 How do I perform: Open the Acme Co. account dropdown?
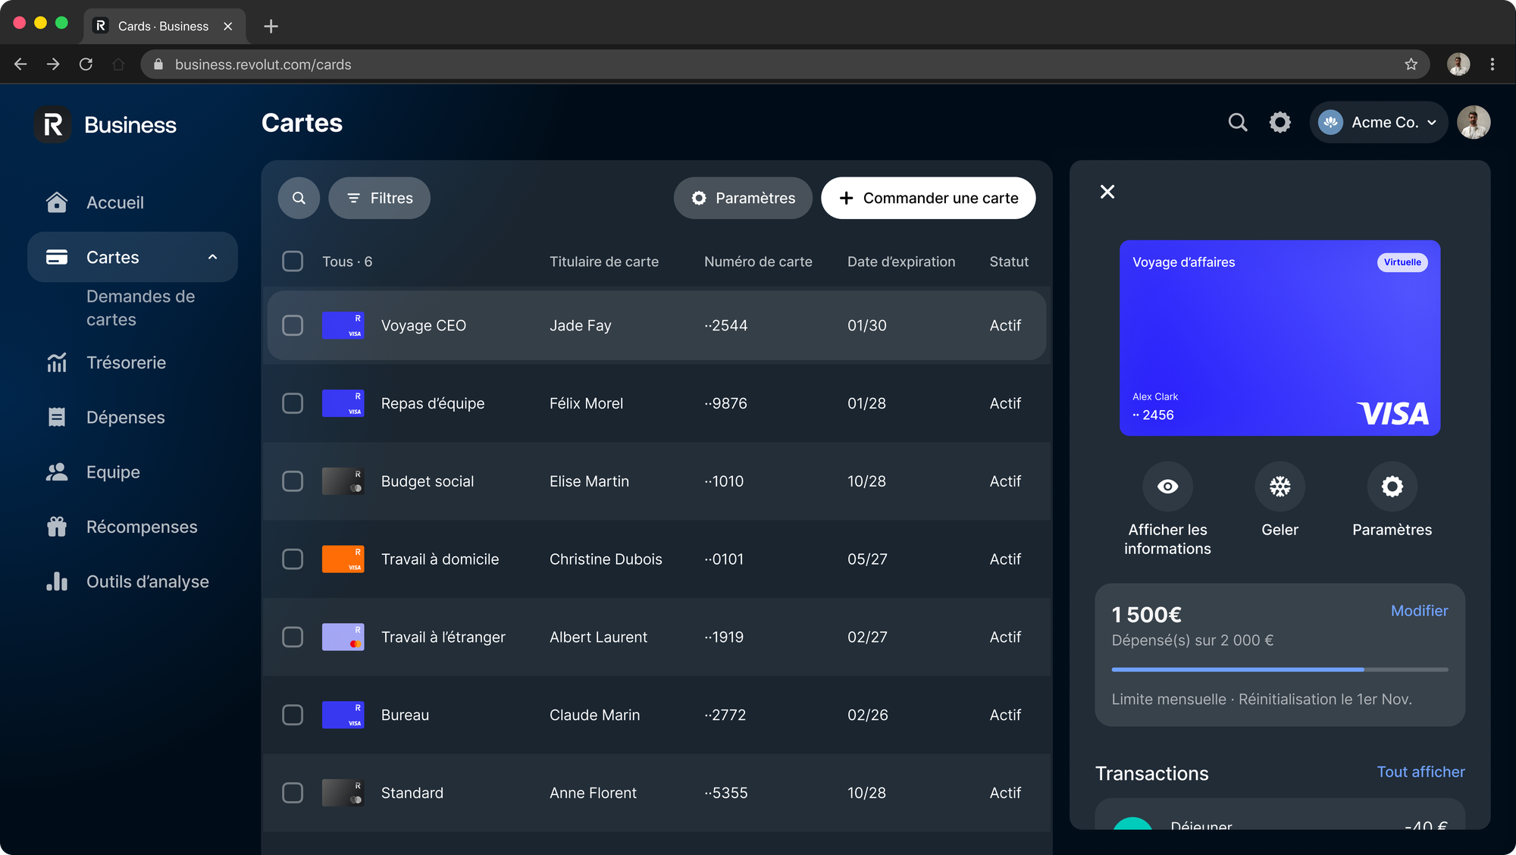(x=1378, y=122)
